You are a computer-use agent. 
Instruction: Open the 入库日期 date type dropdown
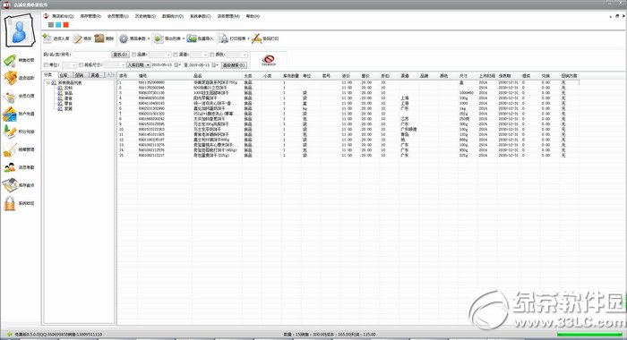pos(138,64)
